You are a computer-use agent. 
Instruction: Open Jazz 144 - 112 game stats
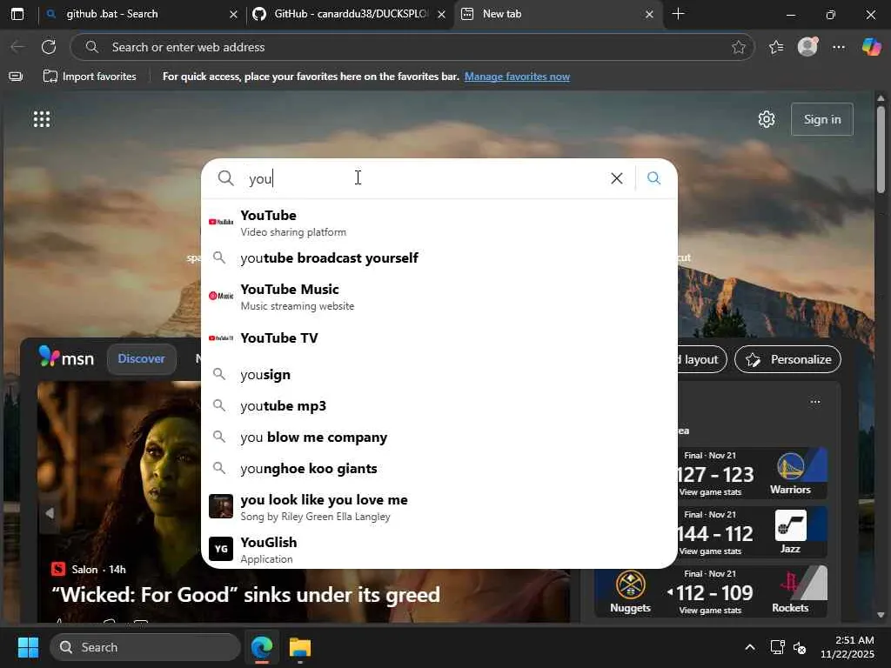[x=710, y=551]
